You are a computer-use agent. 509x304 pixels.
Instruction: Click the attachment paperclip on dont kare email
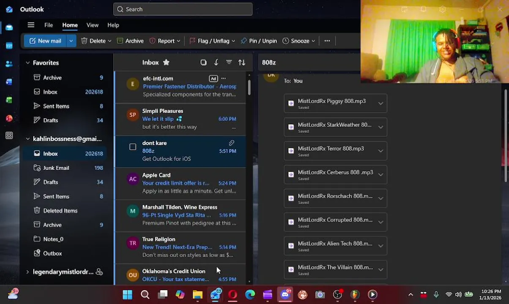click(x=231, y=143)
